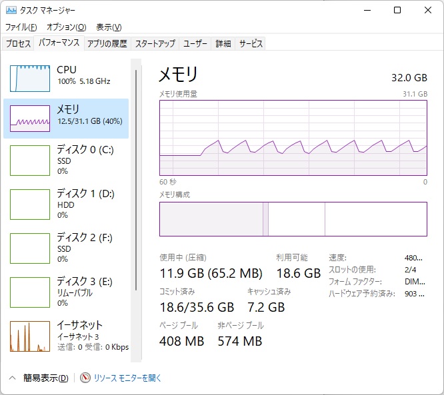Open イーサネット network graph

pos(30,336)
